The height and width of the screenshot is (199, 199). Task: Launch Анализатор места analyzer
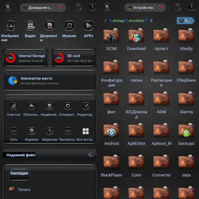pos(50,80)
